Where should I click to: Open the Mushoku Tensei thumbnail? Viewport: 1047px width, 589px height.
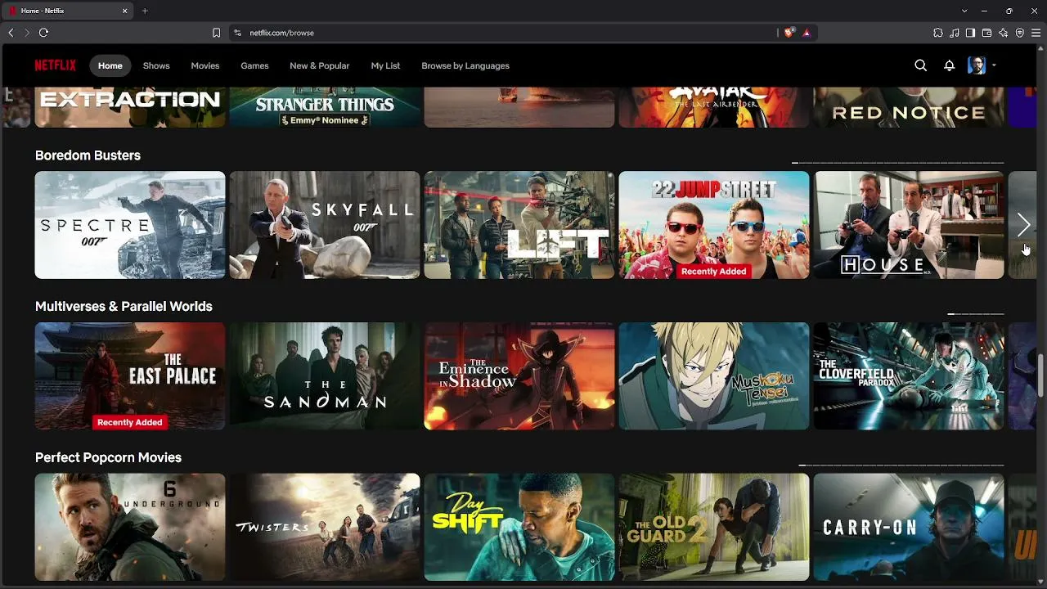click(714, 376)
